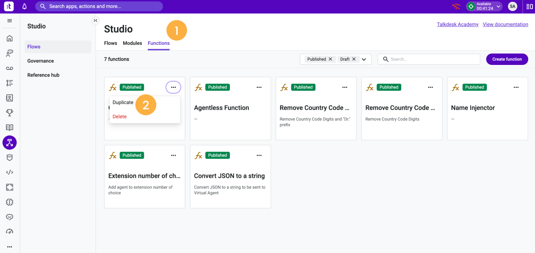Select the Functions tab
The width and height of the screenshot is (535, 253).
(x=159, y=43)
